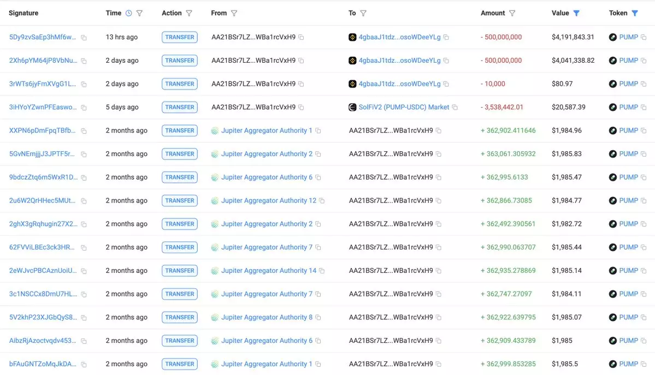Open the Time column filter
655x375 pixels.
click(139, 13)
